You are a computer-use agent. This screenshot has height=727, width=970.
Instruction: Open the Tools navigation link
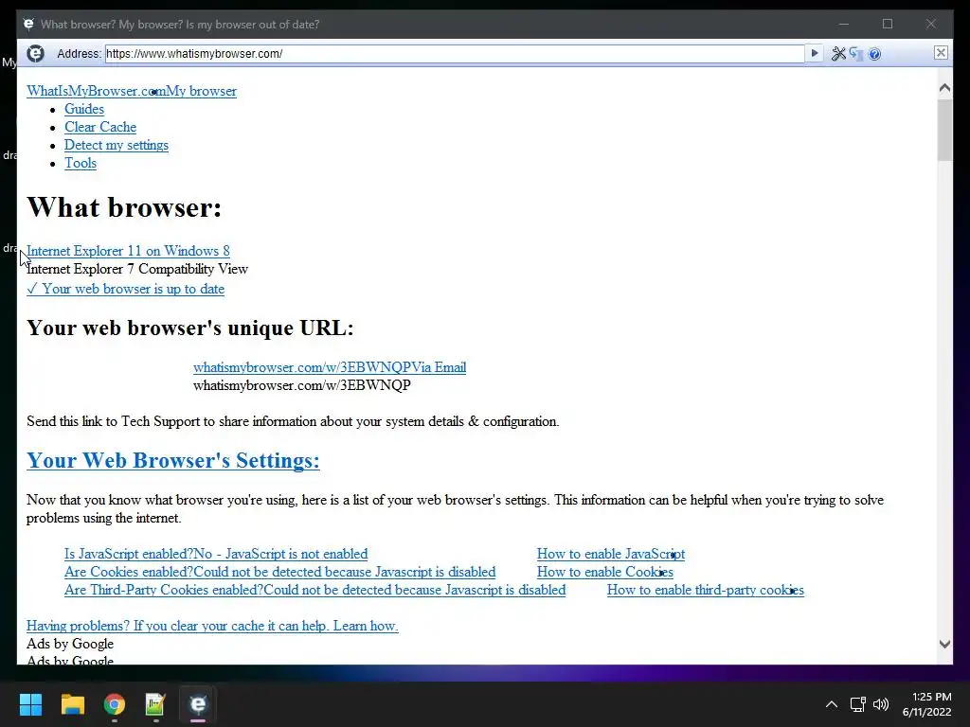pos(81,163)
